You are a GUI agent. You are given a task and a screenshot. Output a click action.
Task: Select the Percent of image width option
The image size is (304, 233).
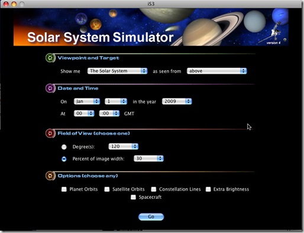64,159
